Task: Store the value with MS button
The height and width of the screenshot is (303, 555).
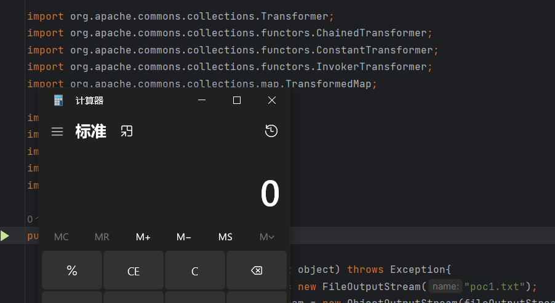Action: 225,237
